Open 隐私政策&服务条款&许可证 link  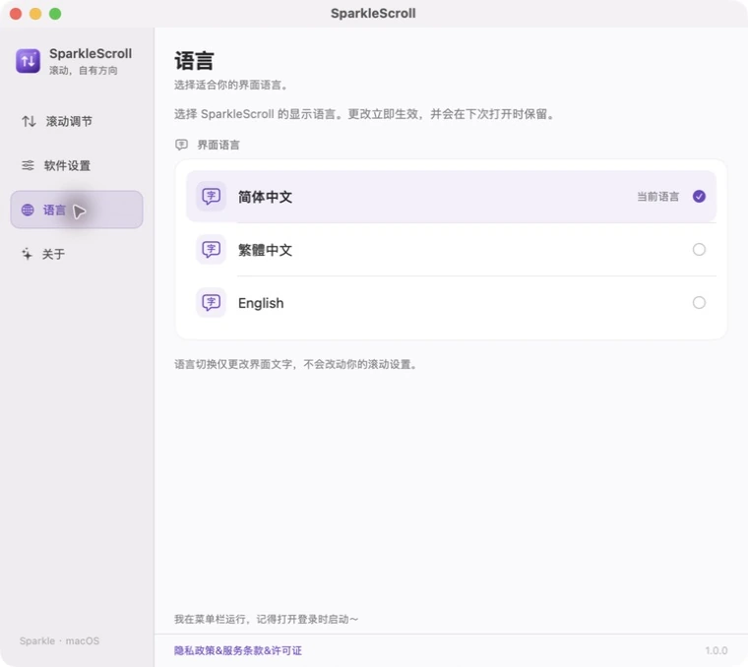point(237,650)
